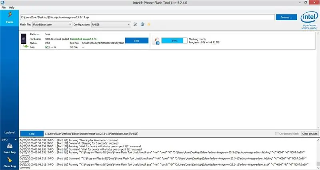Click the Stop button above the log
This screenshot has width=320, height=170.
[32, 134]
